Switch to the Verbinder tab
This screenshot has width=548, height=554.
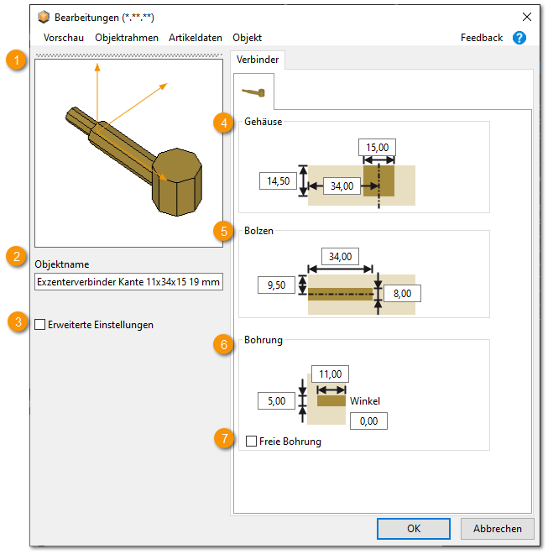pyautogui.click(x=258, y=60)
